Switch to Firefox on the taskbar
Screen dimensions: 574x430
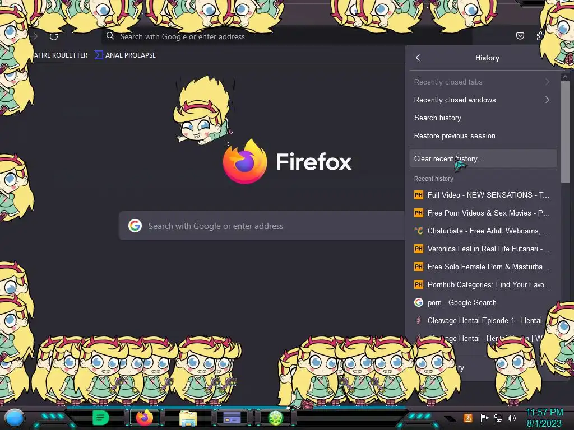pos(145,418)
